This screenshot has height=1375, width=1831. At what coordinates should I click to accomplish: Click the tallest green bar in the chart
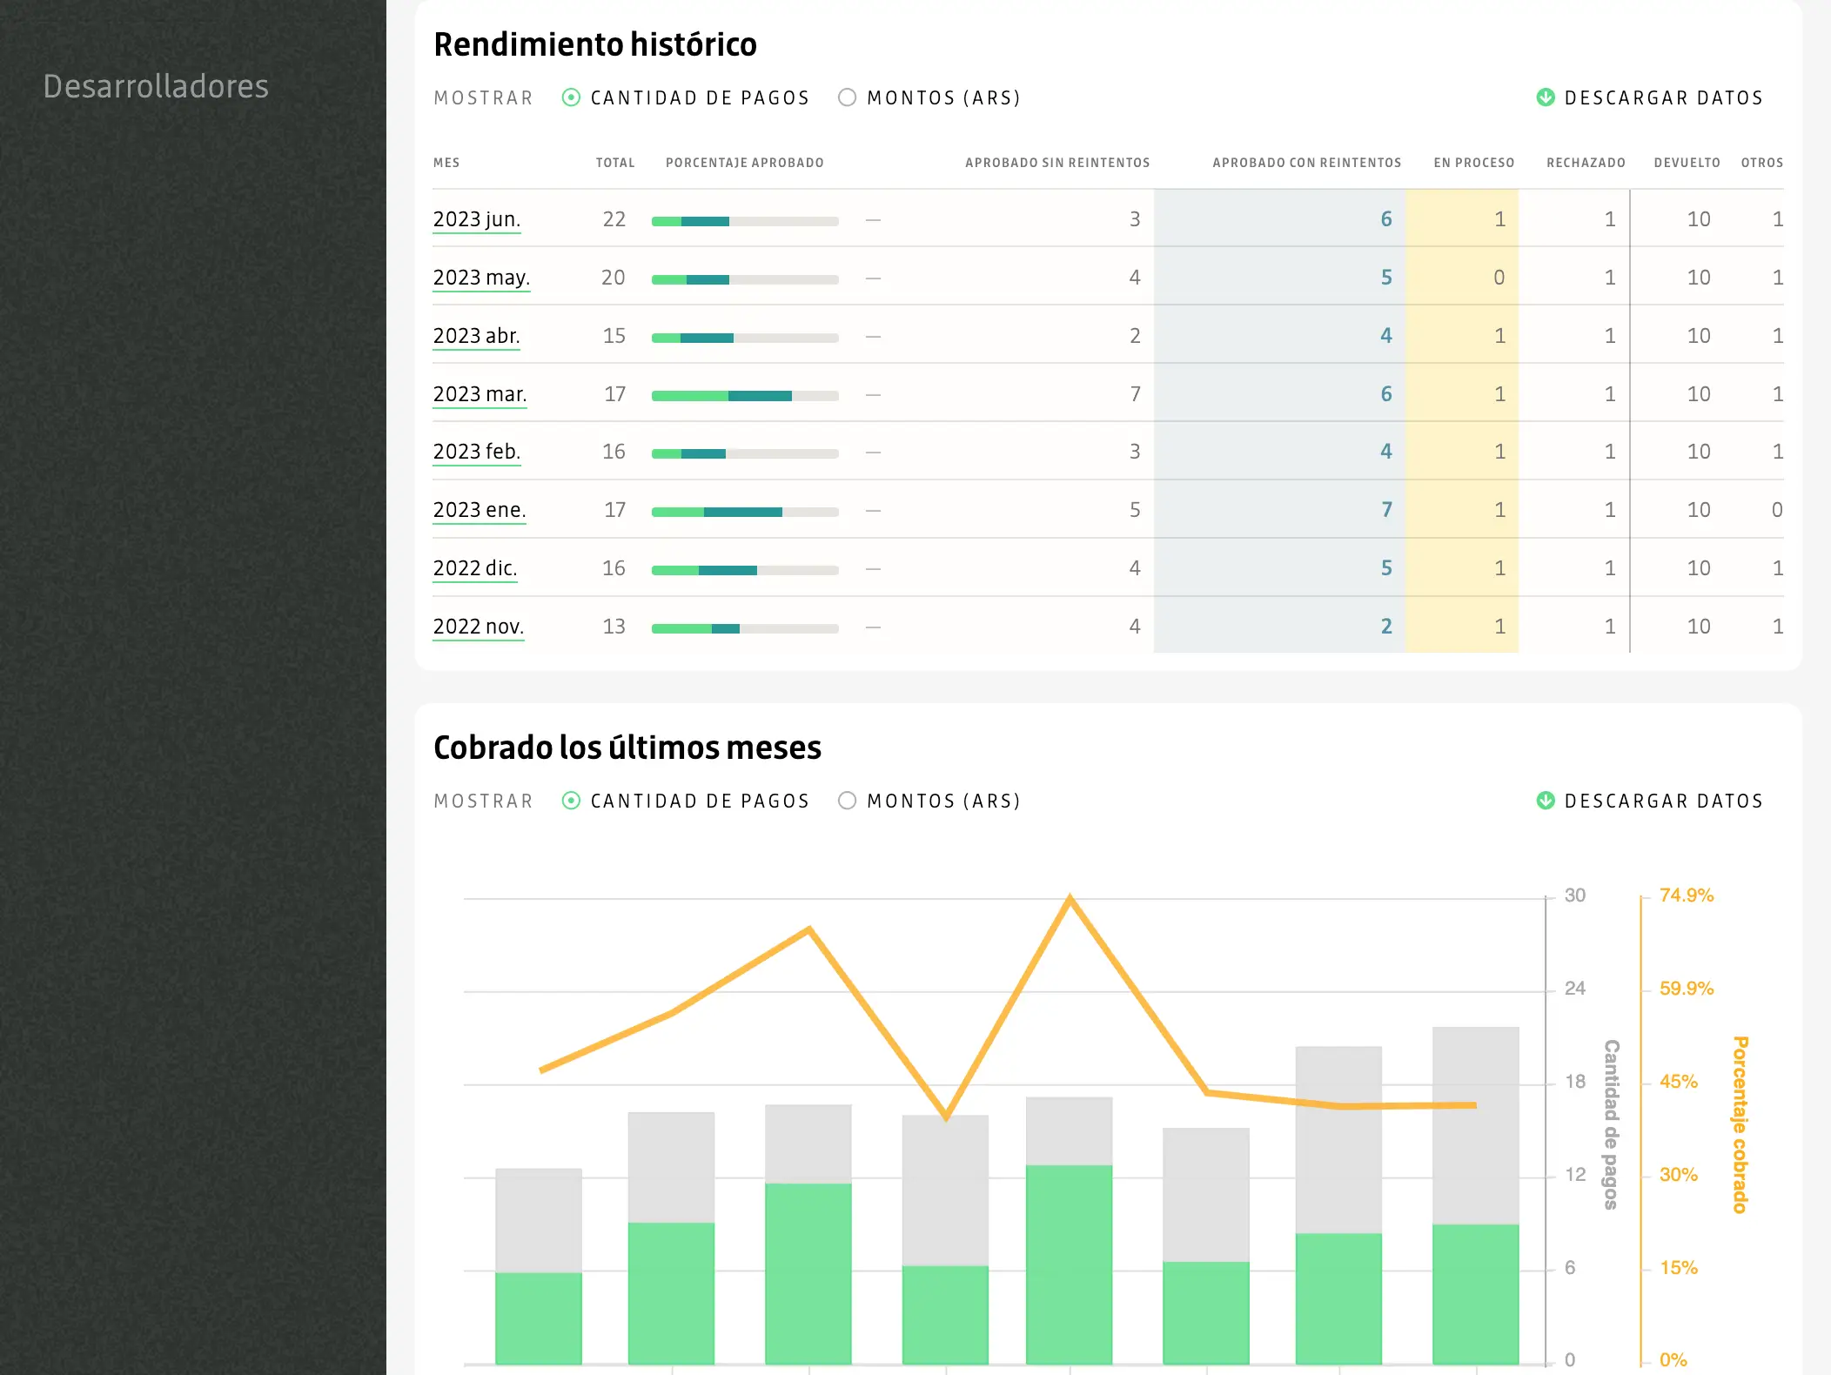tap(1069, 1264)
